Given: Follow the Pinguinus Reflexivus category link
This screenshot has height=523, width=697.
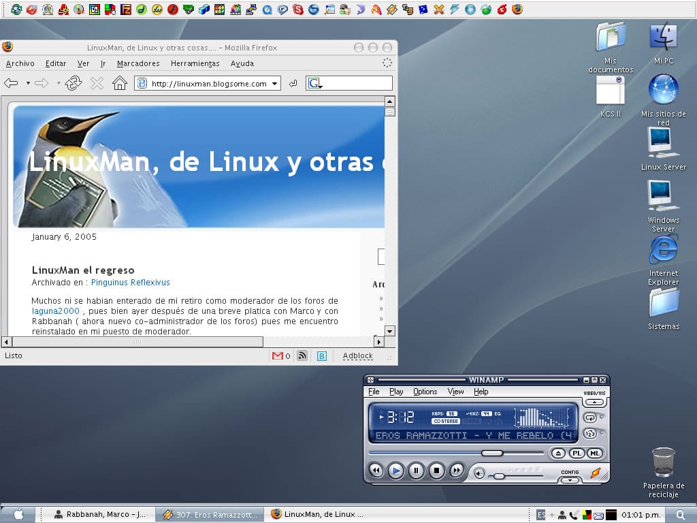Looking at the screenshot, I should (130, 282).
